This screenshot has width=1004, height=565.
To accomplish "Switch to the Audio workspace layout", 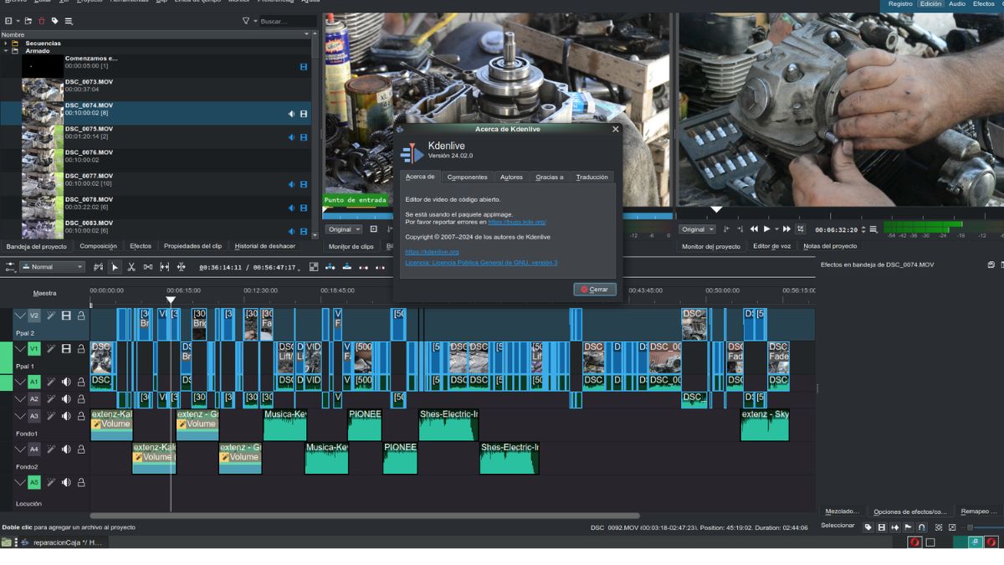I will tap(956, 4).
